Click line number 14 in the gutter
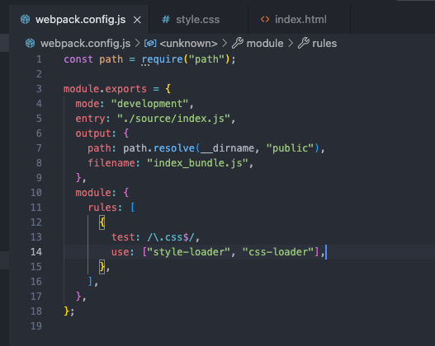The width and height of the screenshot is (435, 346). [36, 252]
